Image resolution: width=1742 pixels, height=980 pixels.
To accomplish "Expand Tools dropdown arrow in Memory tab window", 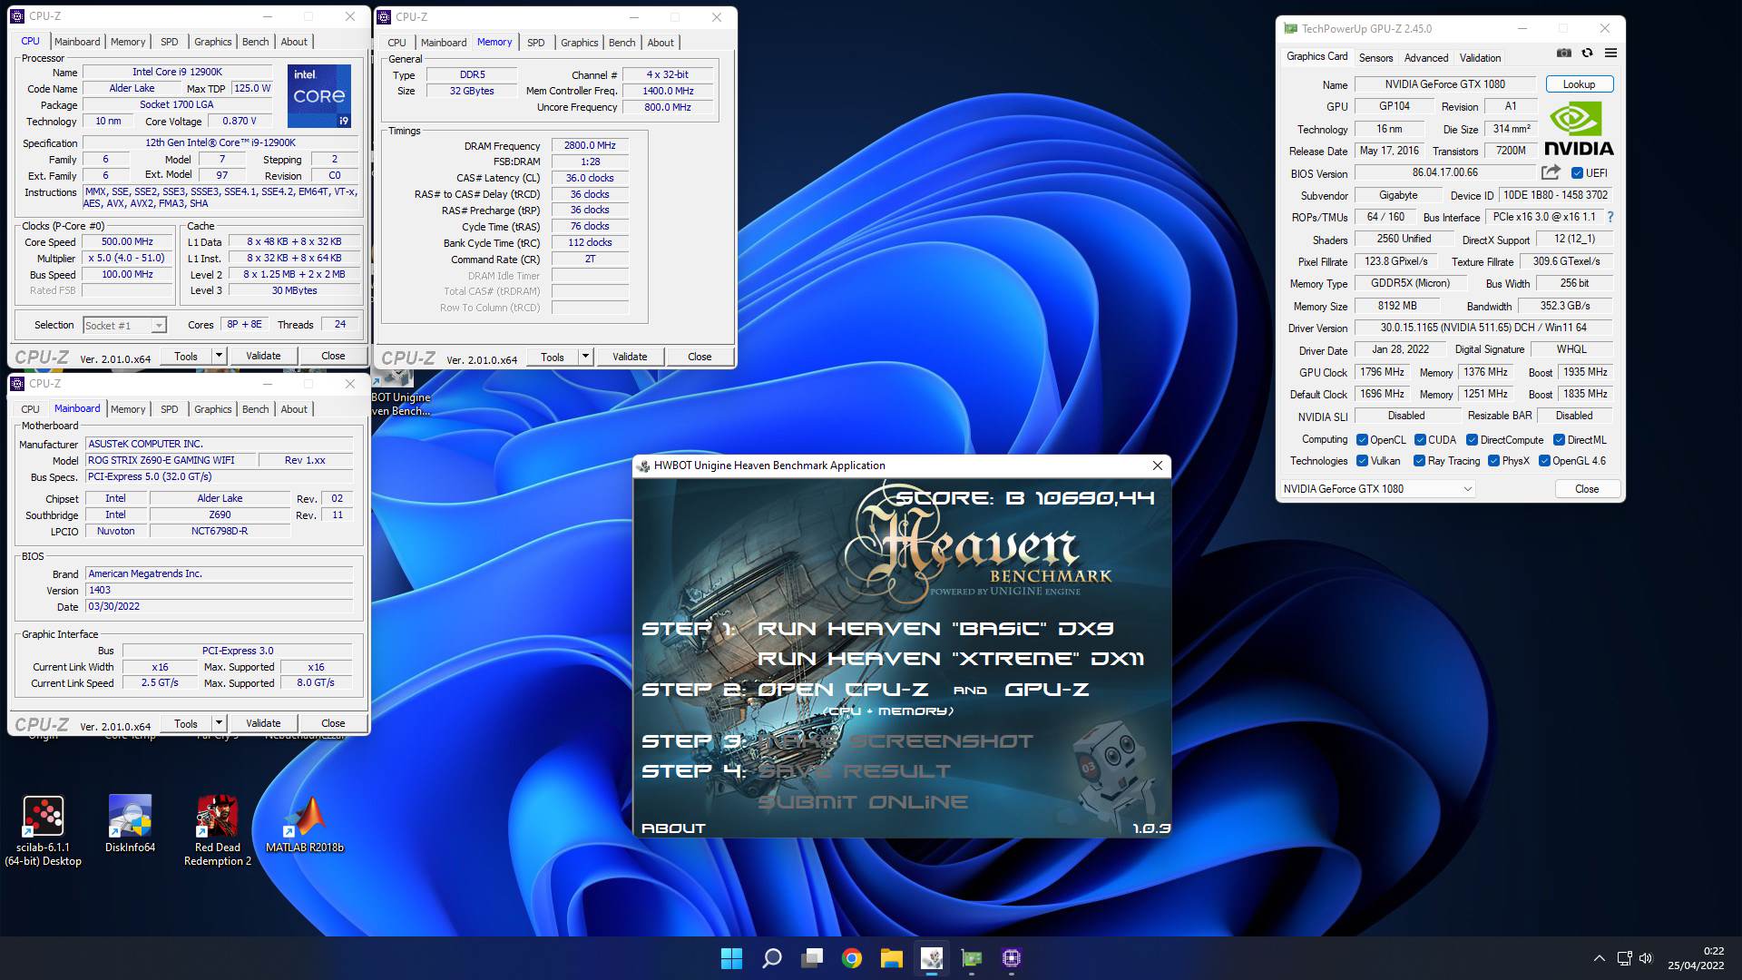I will [585, 357].
